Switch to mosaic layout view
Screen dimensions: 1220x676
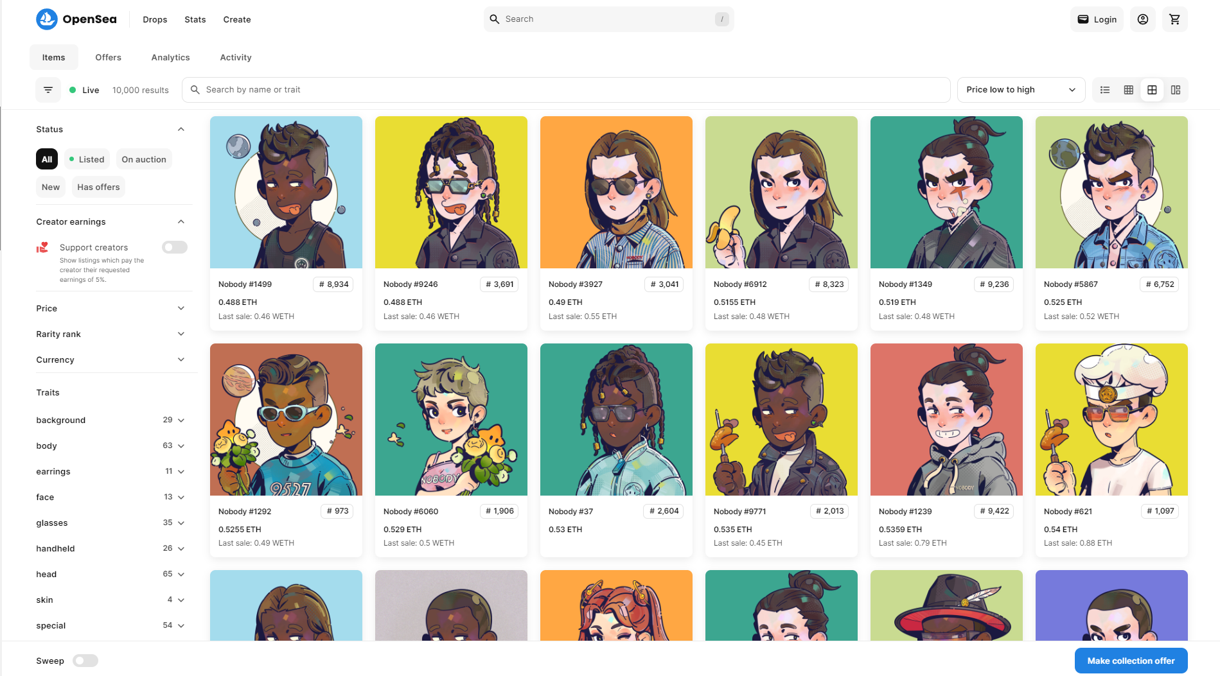coord(1176,90)
